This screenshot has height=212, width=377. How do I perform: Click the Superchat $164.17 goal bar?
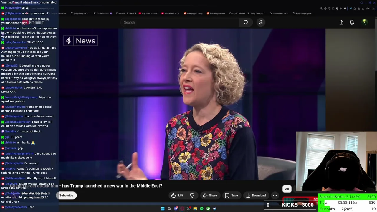(x=348, y=197)
